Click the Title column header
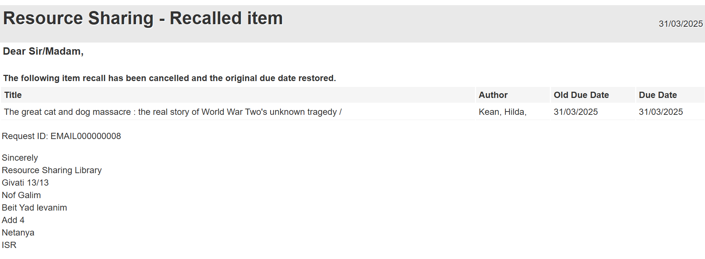 13,95
